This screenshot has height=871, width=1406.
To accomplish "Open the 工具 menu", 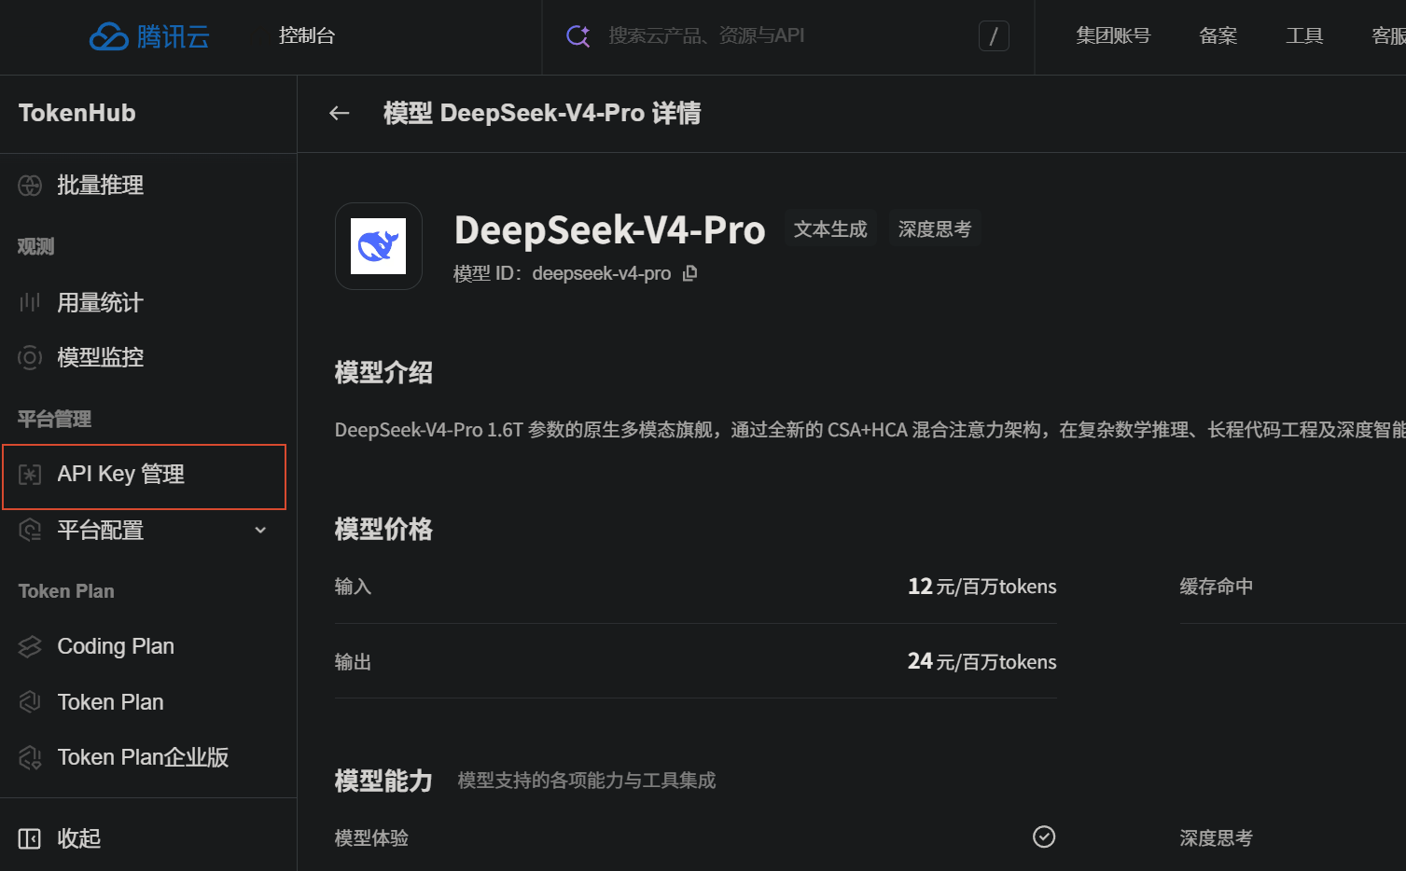I will coord(1304,35).
